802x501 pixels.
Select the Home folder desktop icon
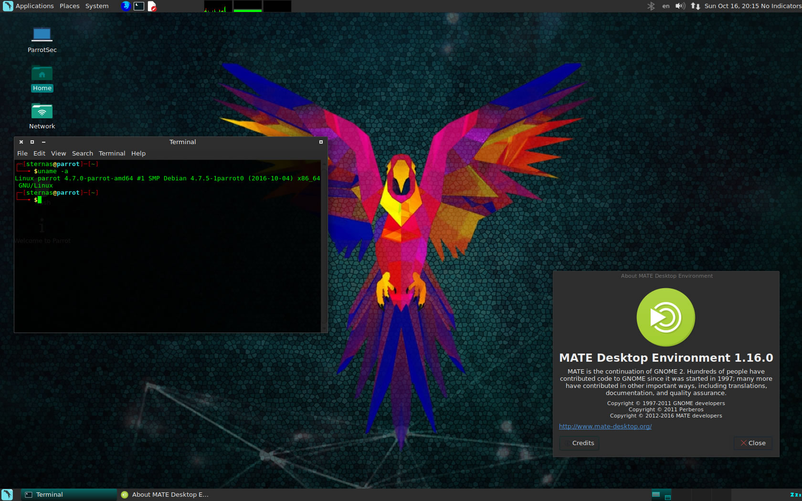tap(42, 78)
